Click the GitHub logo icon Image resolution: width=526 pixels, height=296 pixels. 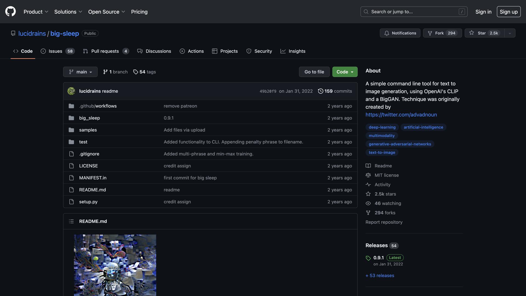pos(10,12)
